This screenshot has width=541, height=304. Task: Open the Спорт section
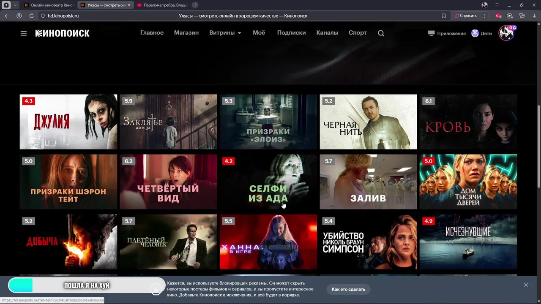pyautogui.click(x=358, y=33)
